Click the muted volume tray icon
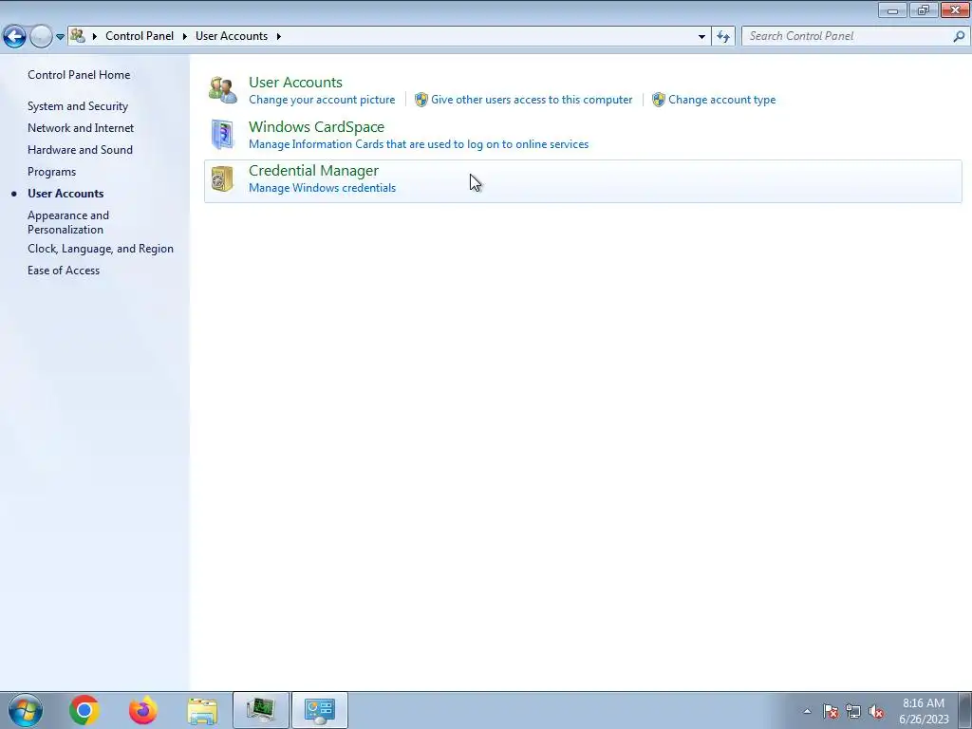This screenshot has width=972, height=729. click(x=876, y=711)
